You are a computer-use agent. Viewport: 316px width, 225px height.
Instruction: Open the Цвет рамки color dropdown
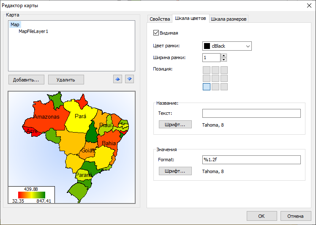[x=248, y=46]
